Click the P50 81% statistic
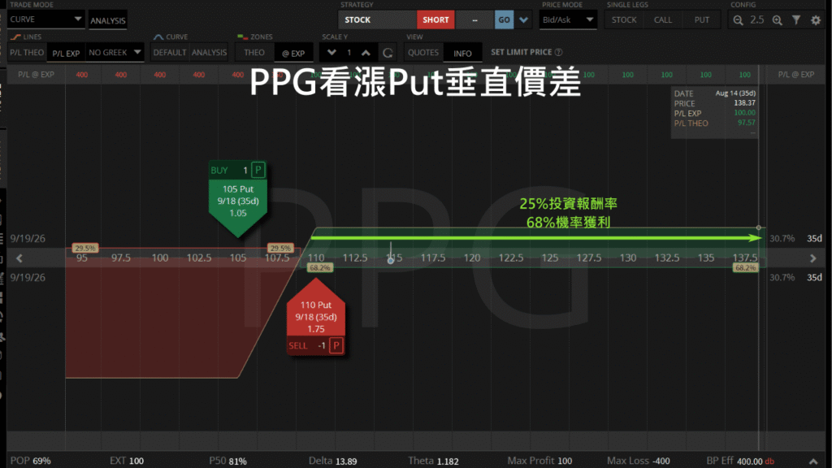832x468 pixels. tap(227, 461)
